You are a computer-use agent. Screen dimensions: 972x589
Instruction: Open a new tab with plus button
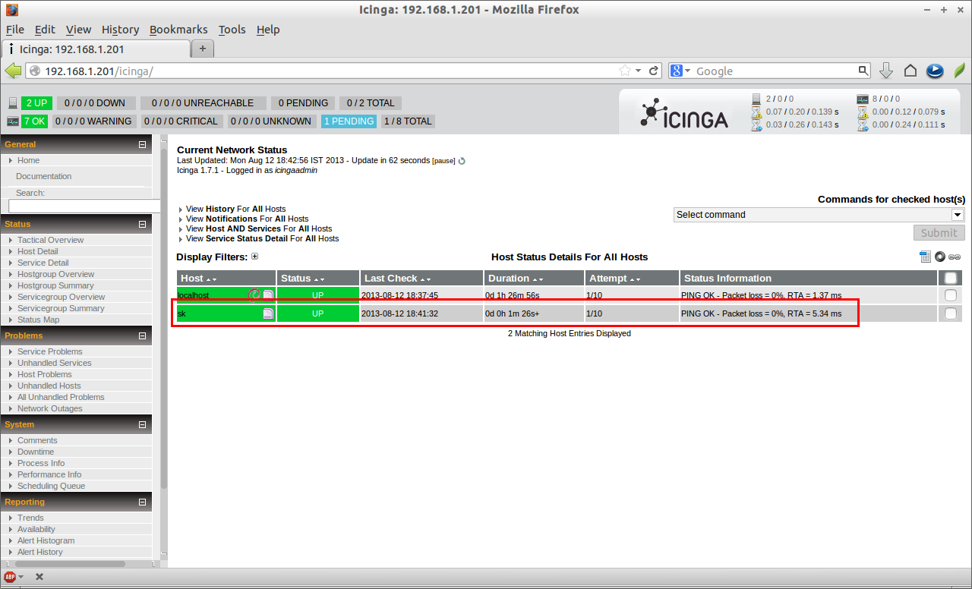[x=203, y=49]
